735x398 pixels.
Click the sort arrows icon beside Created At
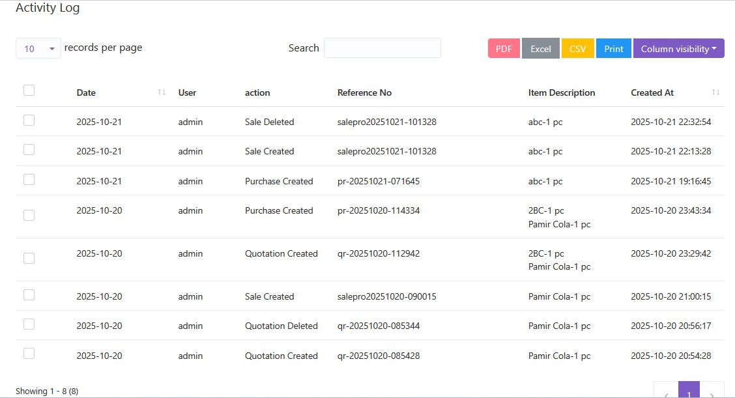715,92
